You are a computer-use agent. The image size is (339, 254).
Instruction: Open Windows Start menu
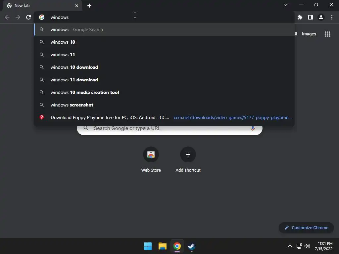[148, 246]
